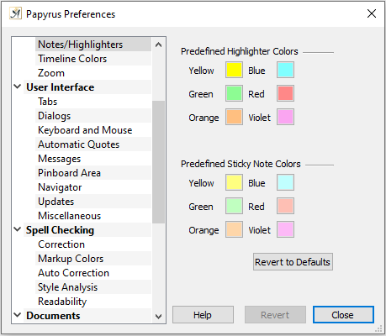Pick the Blue sticky note color swatch
Image resolution: width=386 pixels, height=336 pixels.
click(285, 182)
